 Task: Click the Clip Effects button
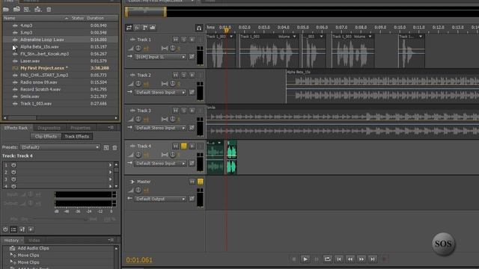(46, 136)
